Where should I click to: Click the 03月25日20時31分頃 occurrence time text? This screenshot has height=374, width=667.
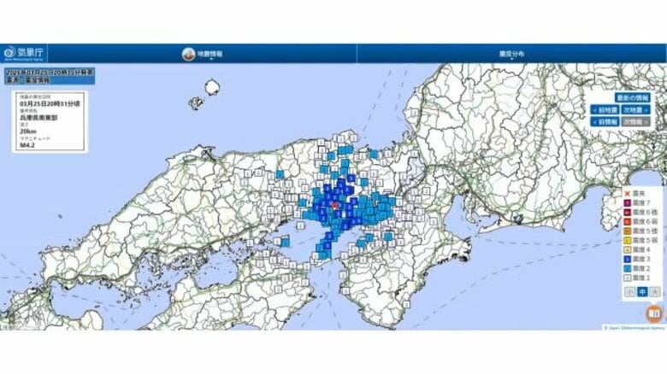click(50, 103)
